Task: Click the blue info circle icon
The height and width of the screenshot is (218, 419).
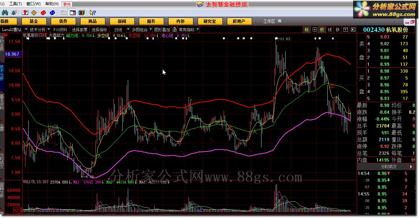Action: click(52, 13)
